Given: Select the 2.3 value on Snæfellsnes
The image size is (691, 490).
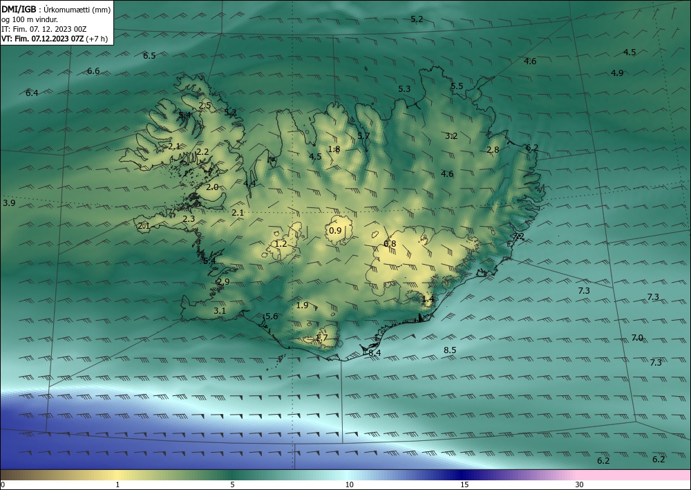Looking at the screenshot, I should tap(189, 219).
